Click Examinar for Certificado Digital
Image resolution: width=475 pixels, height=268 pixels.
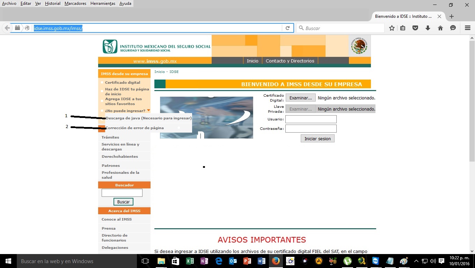[x=301, y=98]
